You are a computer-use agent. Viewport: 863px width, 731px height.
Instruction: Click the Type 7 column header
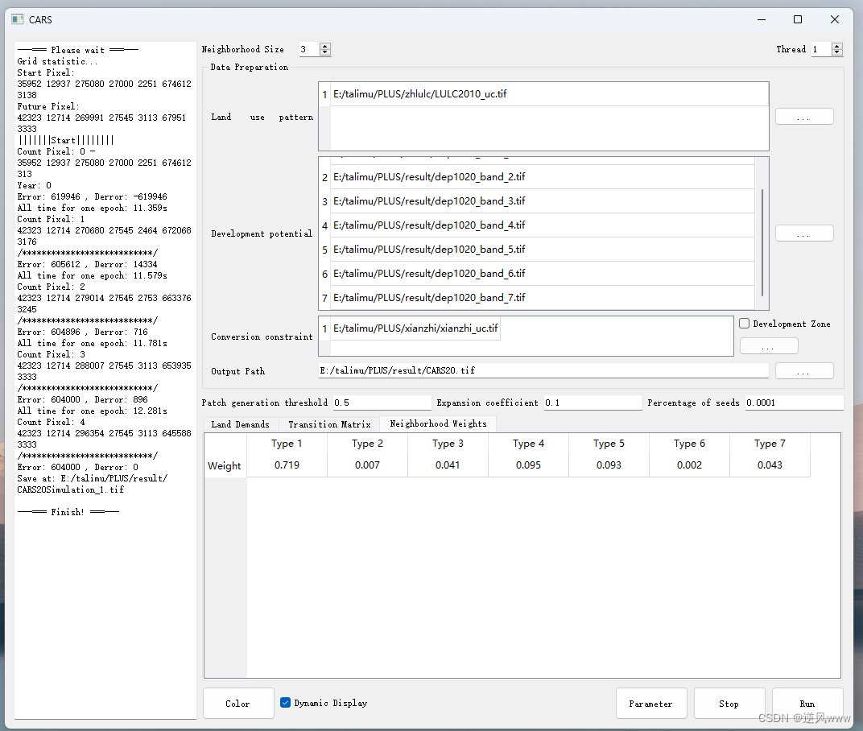point(770,444)
